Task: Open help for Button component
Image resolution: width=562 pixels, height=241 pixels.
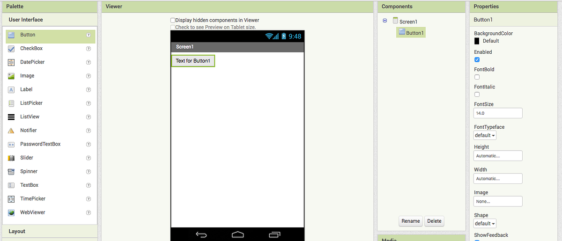Action: coord(89,35)
